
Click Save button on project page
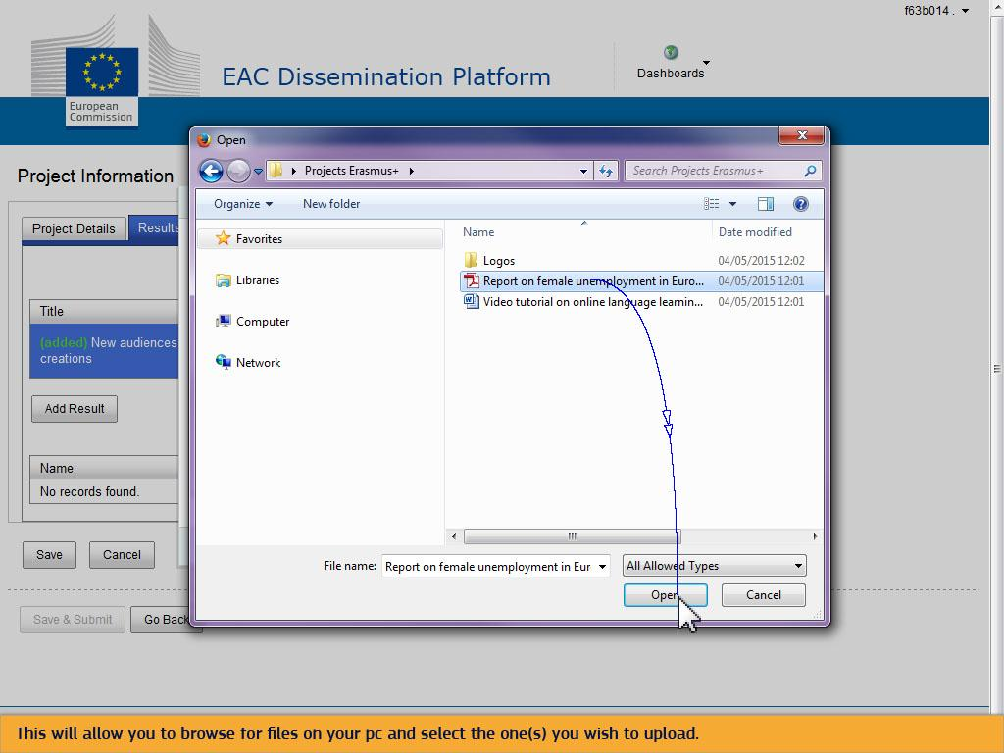pyautogui.click(x=49, y=555)
